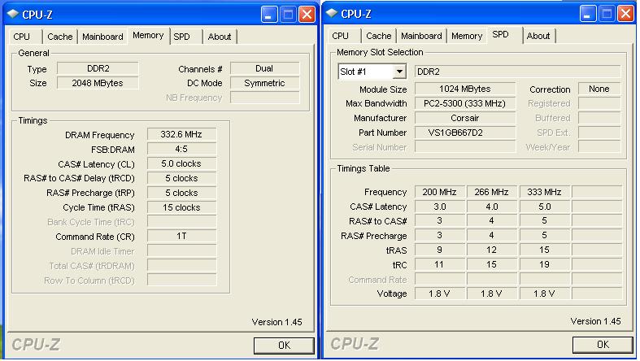Close the CPU-Z window showing Memory timings
The height and width of the screenshot is (361, 640).
point(307,14)
